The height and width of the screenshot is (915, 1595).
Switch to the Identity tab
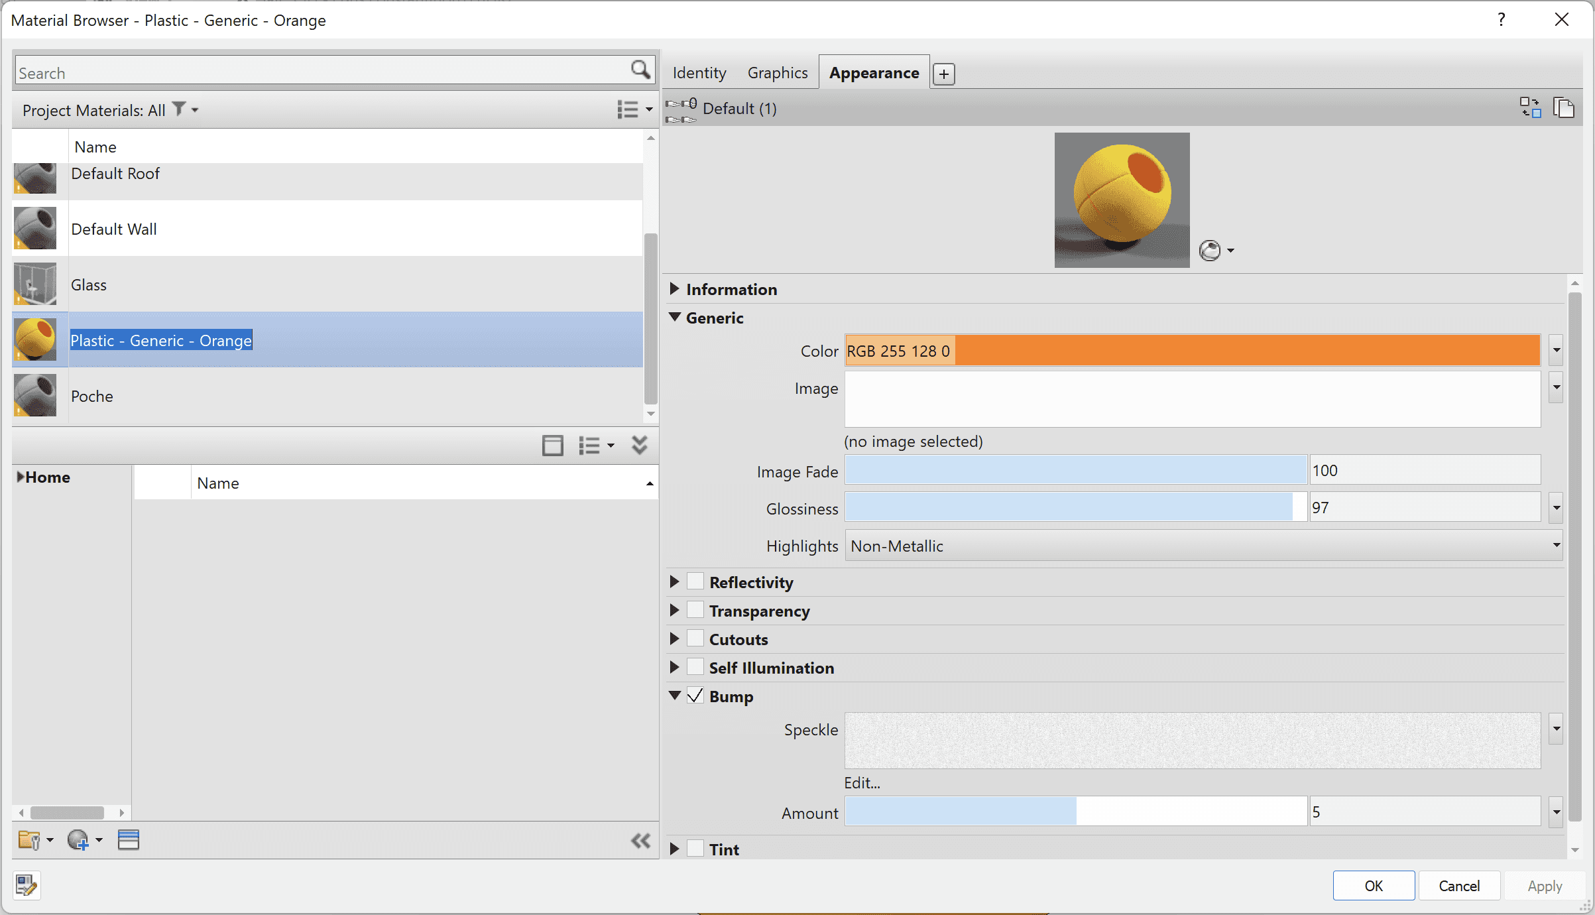[699, 72]
